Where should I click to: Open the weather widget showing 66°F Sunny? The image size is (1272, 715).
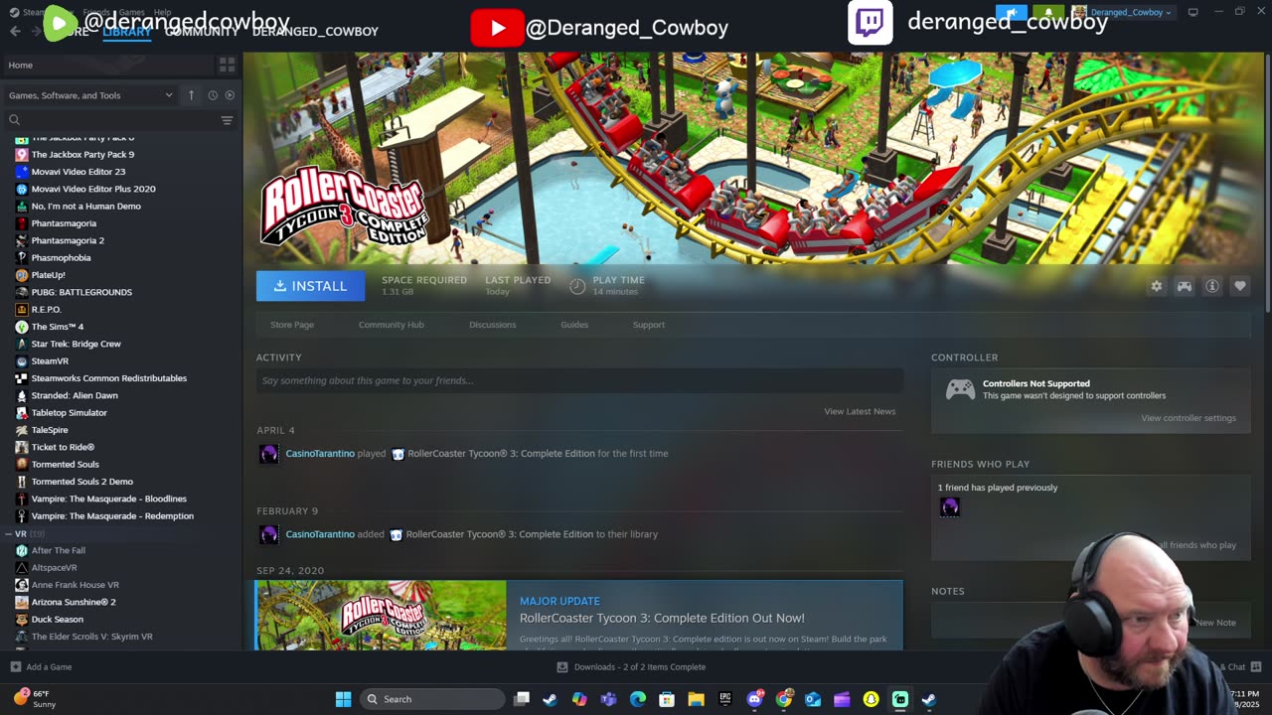point(35,699)
